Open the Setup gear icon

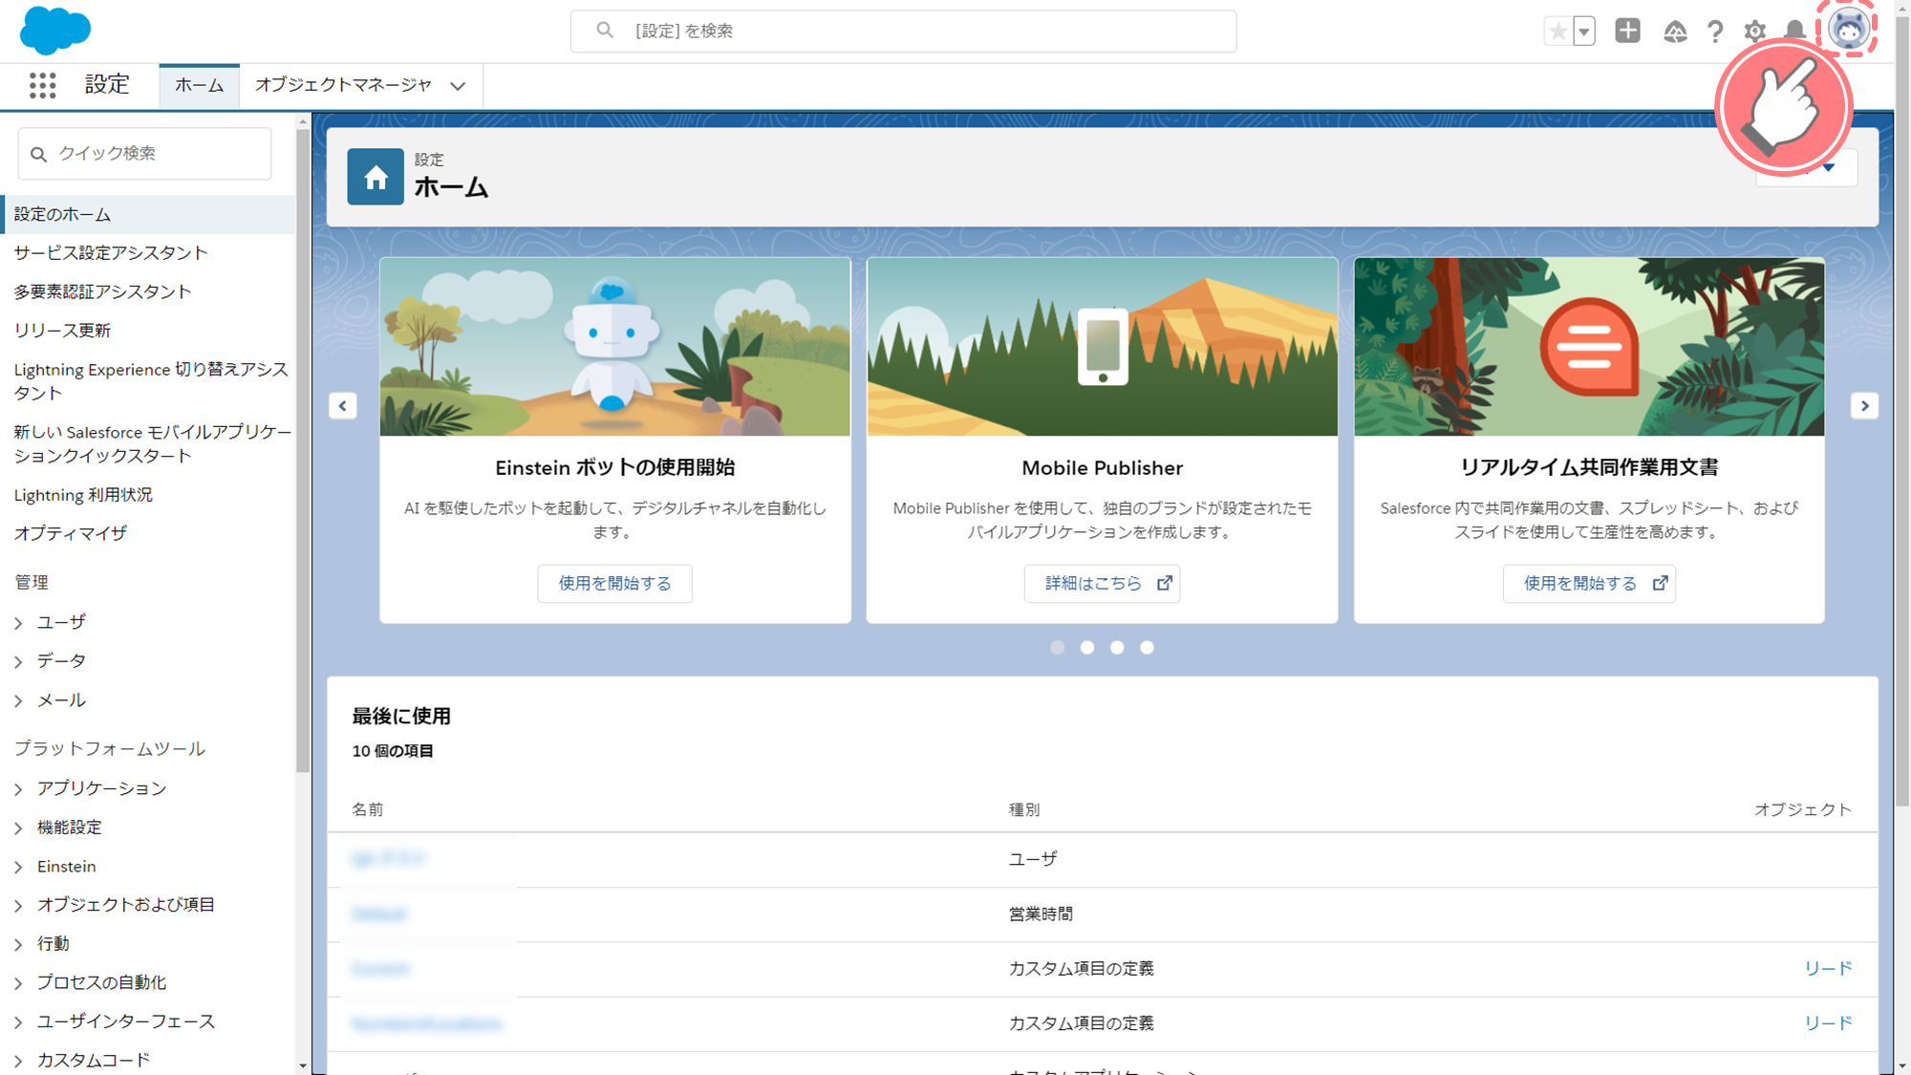[1754, 32]
